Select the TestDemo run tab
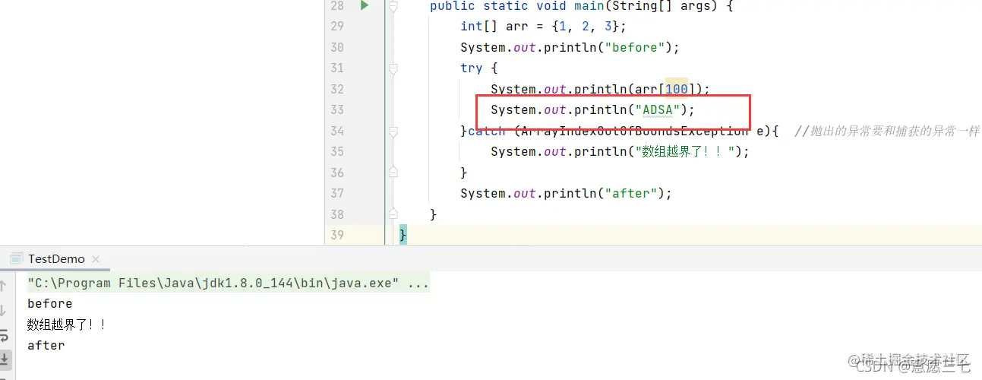982x380 pixels. pos(56,259)
